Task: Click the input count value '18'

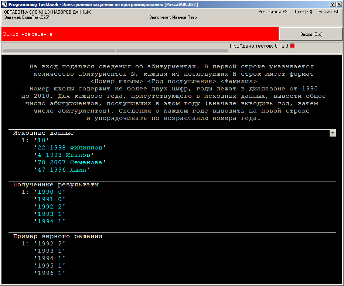Action: (42, 140)
